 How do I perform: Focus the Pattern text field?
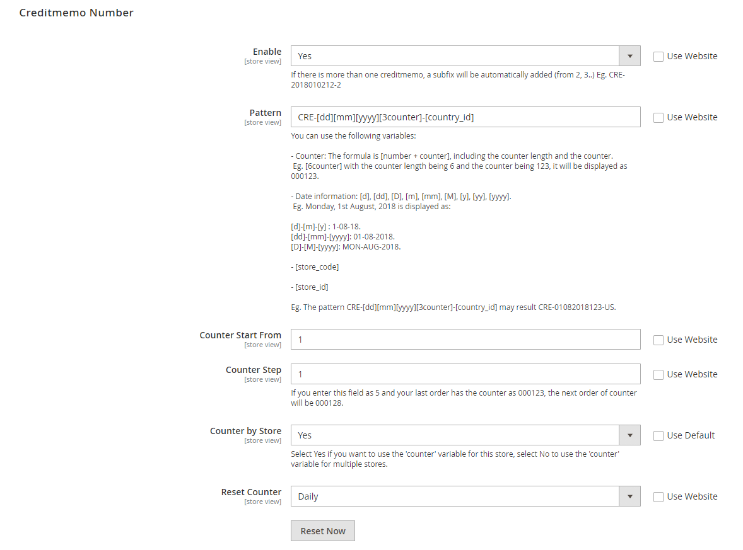point(465,117)
